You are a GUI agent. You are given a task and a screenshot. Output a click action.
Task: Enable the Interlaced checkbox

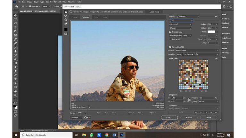coord(170,39)
